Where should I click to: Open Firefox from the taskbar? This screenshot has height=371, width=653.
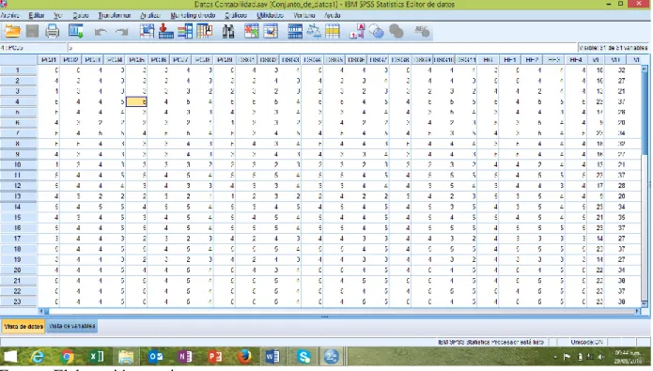(245, 357)
